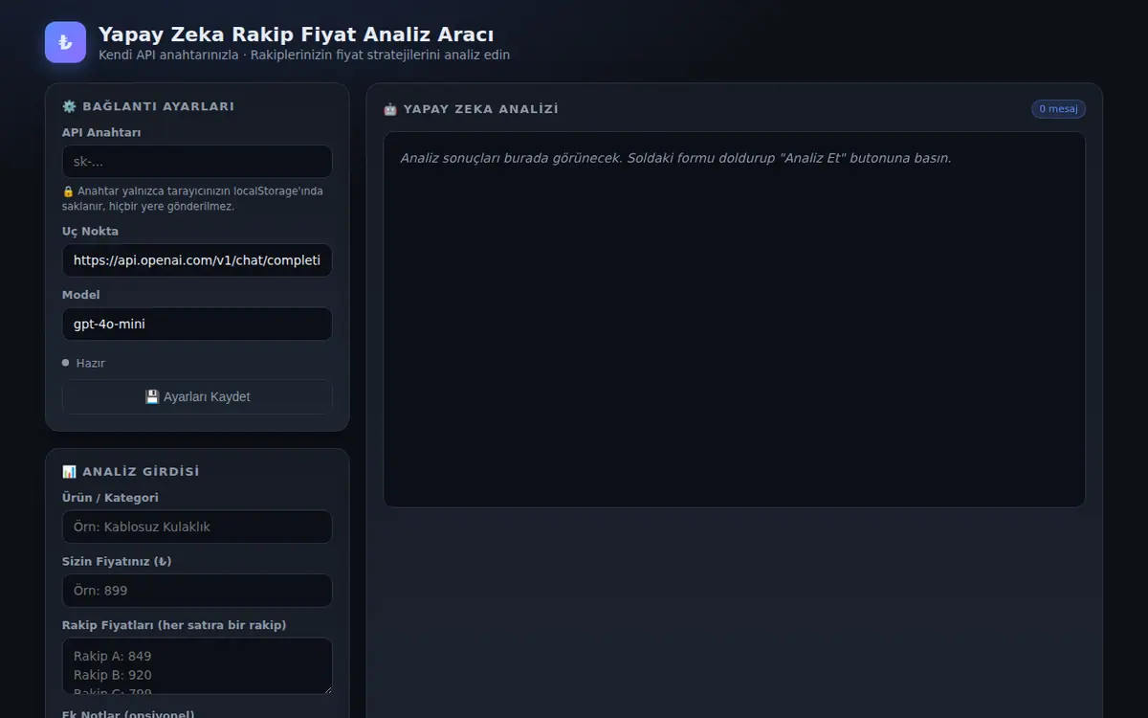Click the 'Model' field label
The height and width of the screenshot is (718, 1148).
tap(81, 295)
